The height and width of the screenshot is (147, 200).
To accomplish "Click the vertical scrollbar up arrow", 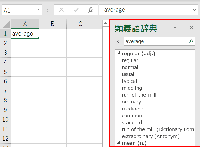I will coord(106,23).
